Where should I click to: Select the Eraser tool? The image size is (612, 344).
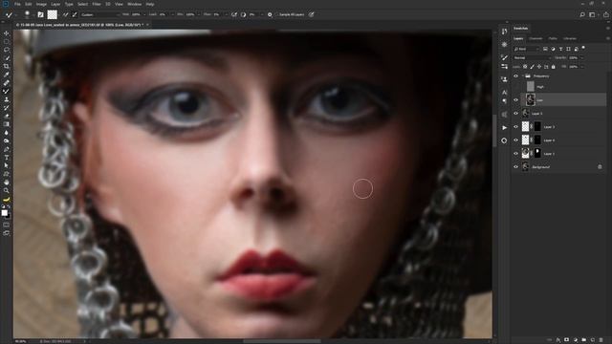(7, 116)
